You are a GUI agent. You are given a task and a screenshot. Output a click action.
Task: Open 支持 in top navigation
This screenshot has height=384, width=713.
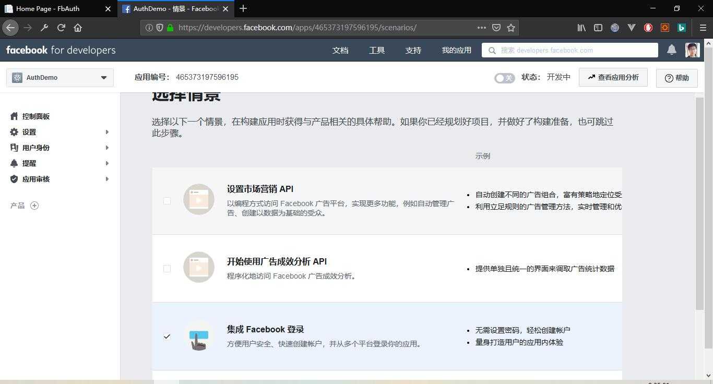tap(413, 50)
